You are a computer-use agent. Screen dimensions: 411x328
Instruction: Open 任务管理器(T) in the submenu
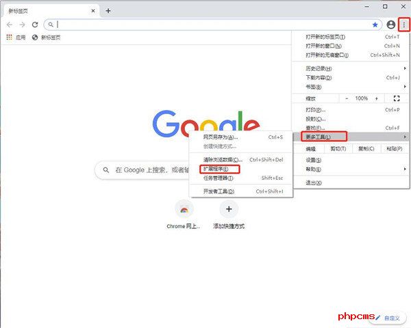[241, 178]
